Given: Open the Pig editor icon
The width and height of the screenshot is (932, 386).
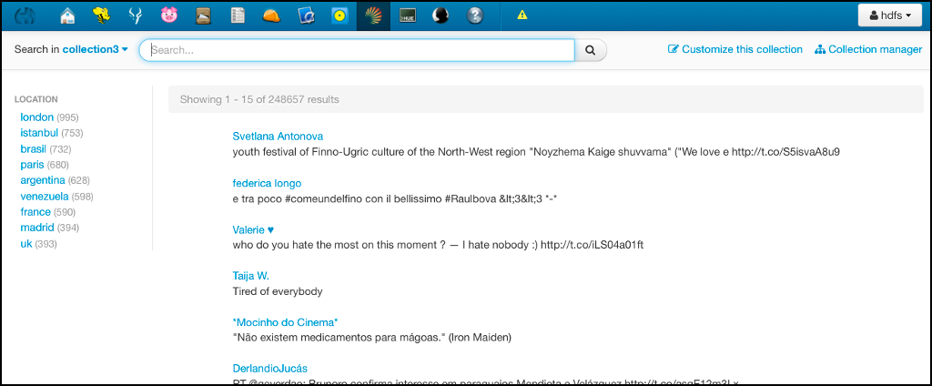Looking at the screenshot, I should [x=168, y=15].
